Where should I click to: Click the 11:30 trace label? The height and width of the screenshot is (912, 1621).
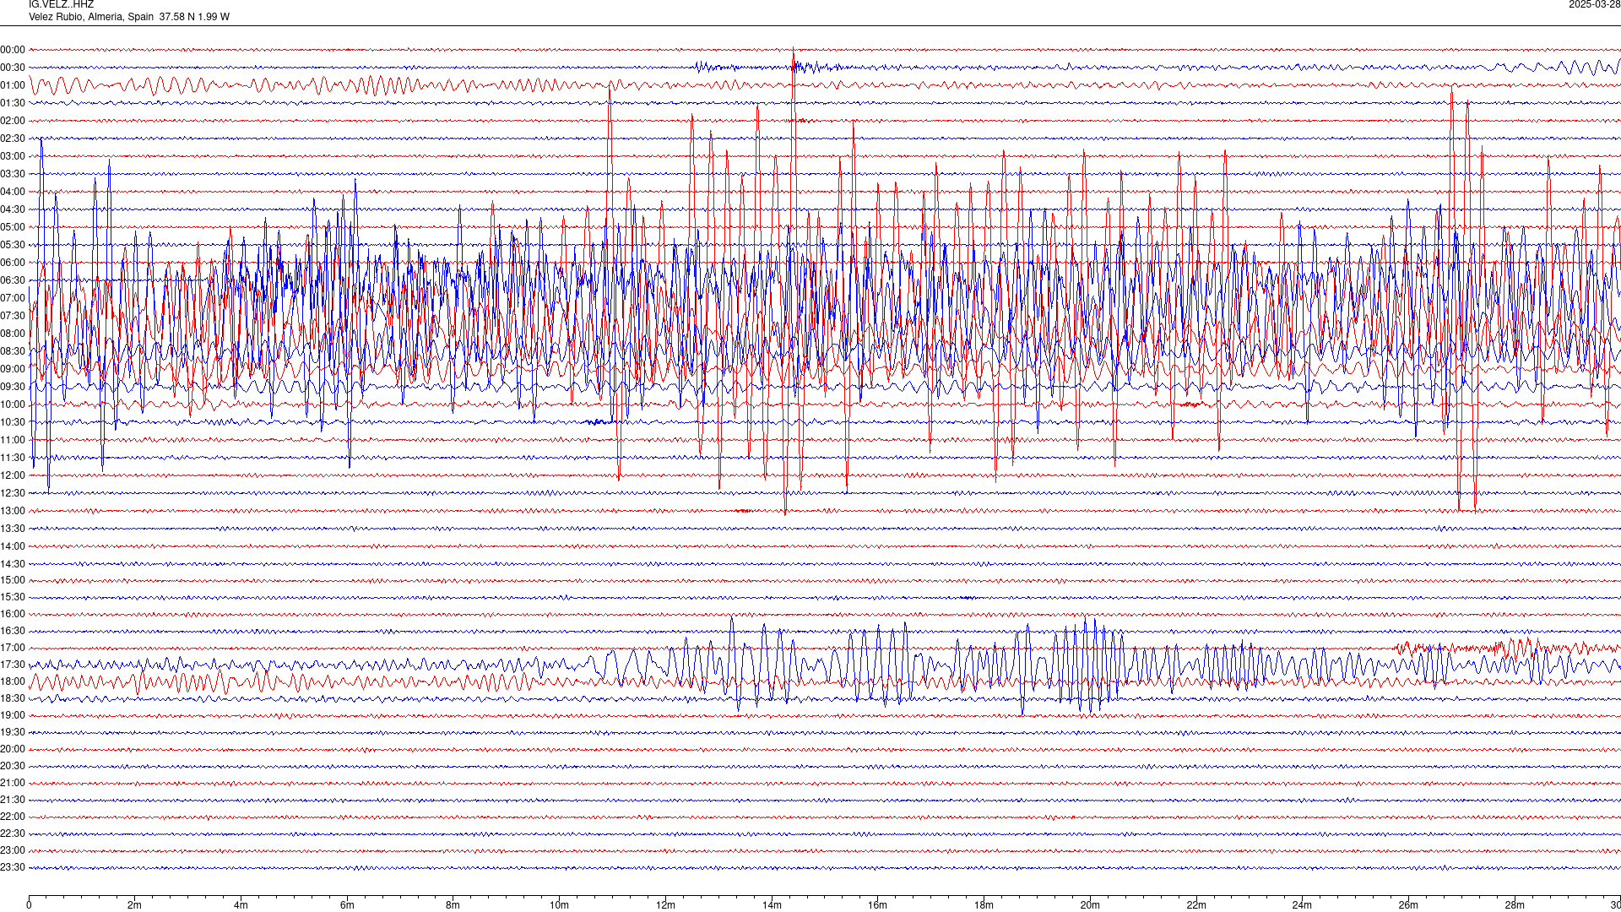click(x=13, y=458)
